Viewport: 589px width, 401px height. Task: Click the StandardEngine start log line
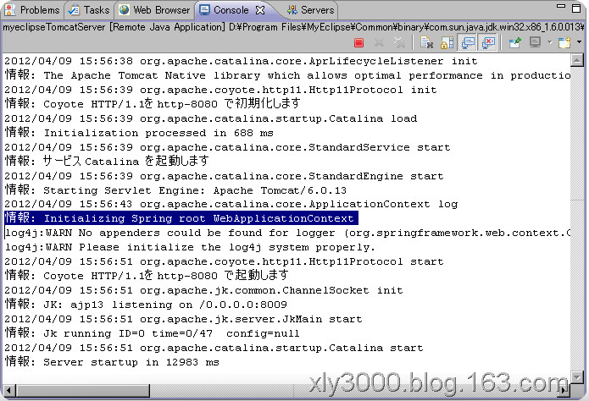click(224, 176)
